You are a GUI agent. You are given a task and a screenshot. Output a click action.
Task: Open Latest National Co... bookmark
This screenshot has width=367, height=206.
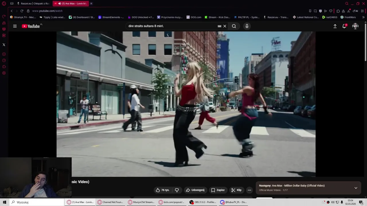(306, 17)
